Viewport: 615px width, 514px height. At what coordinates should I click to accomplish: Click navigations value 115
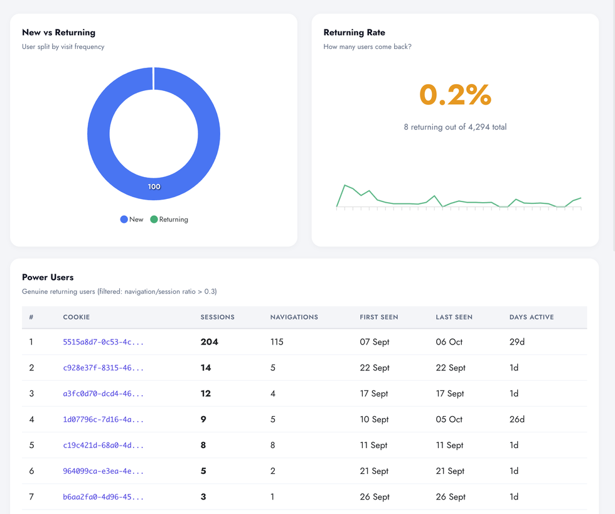coord(277,342)
